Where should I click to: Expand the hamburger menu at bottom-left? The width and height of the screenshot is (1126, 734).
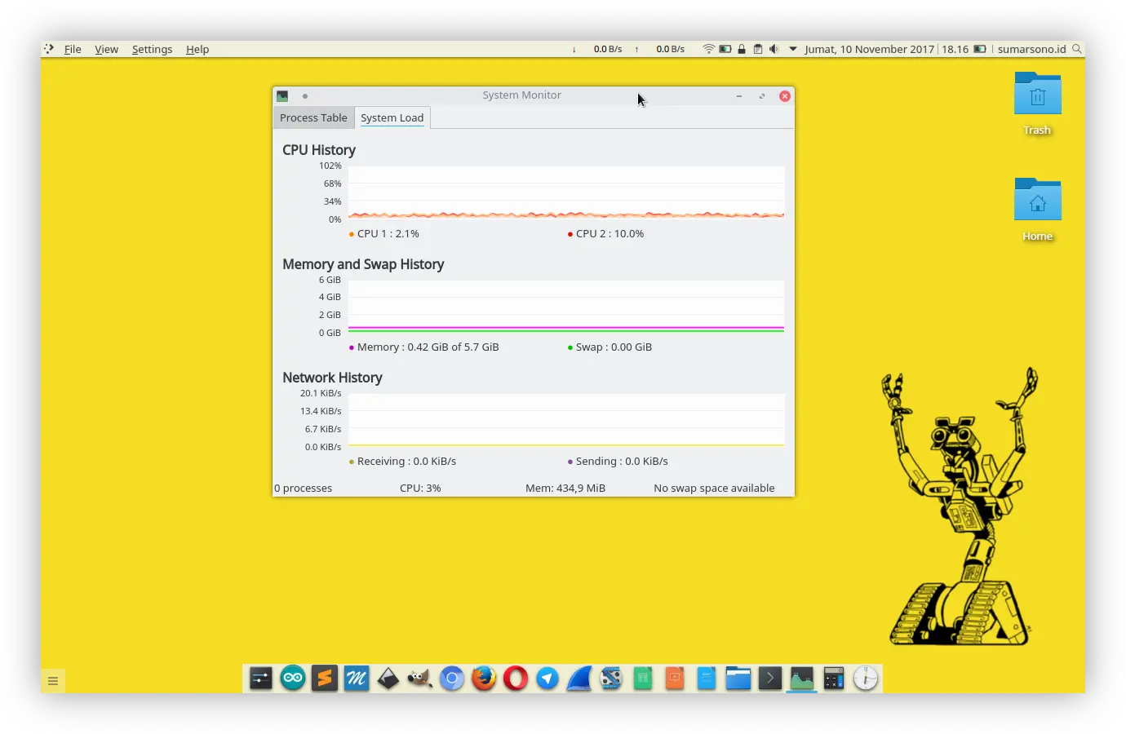coord(53,679)
